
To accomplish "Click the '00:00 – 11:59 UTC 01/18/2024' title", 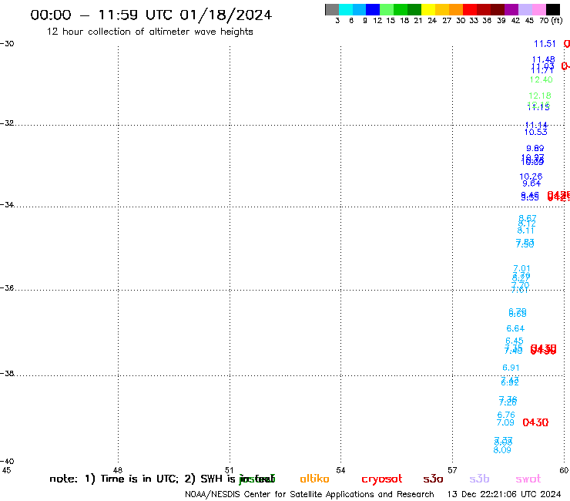I will 151,15.
